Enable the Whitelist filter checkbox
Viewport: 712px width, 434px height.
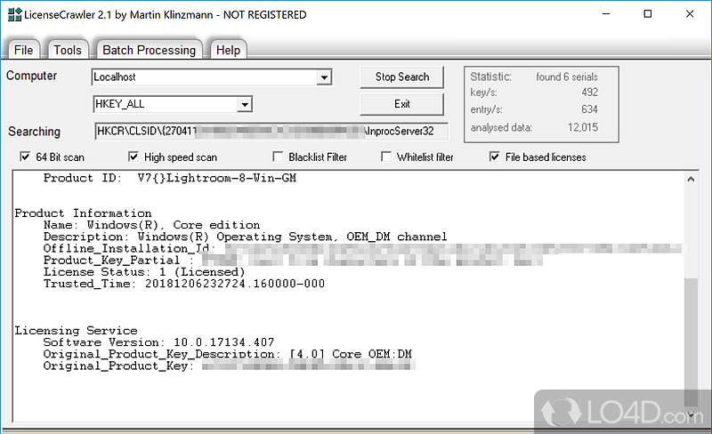(x=386, y=157)
